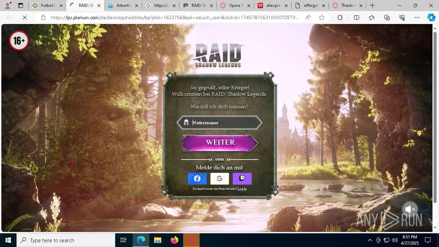This screenshot has height=247, width=439.
Task: Close the active RAID tab
Action: [x=99, y=6]
